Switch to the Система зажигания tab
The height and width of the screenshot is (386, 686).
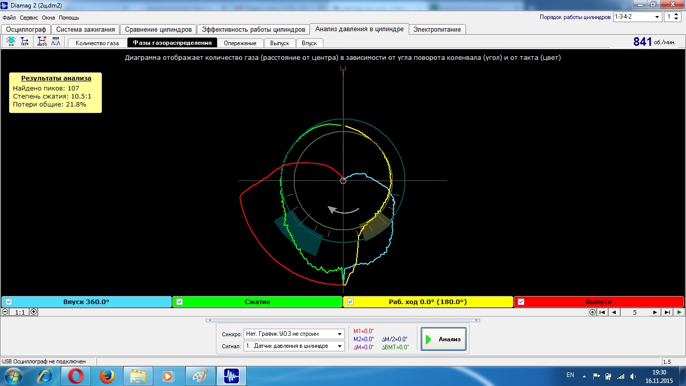[85, 29]
